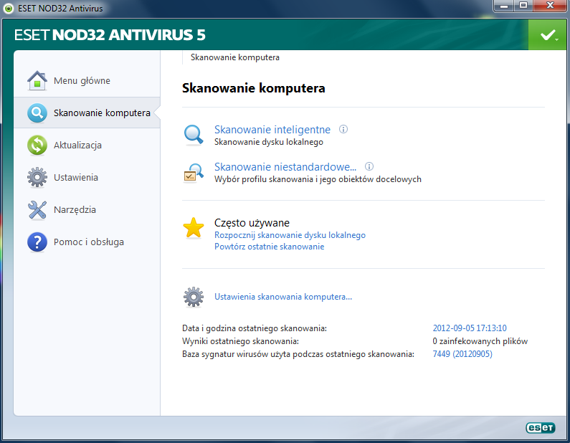This screenshot has width=570, height=443.
Task: Go to the Aktualizacja section
Action: [87, 145]
